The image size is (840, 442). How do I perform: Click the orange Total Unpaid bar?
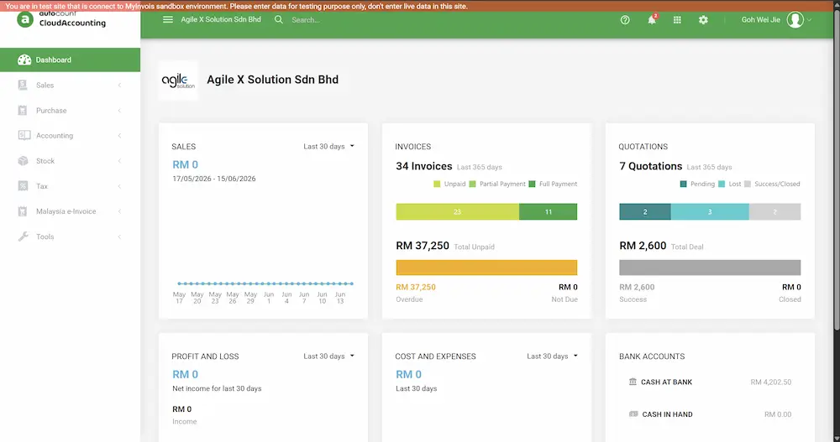click(486, 267)
